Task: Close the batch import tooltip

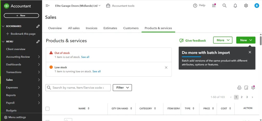Action: point(250,52)
